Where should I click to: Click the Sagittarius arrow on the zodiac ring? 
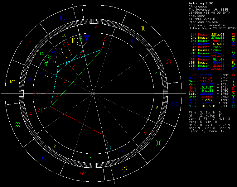coord(29,44)
